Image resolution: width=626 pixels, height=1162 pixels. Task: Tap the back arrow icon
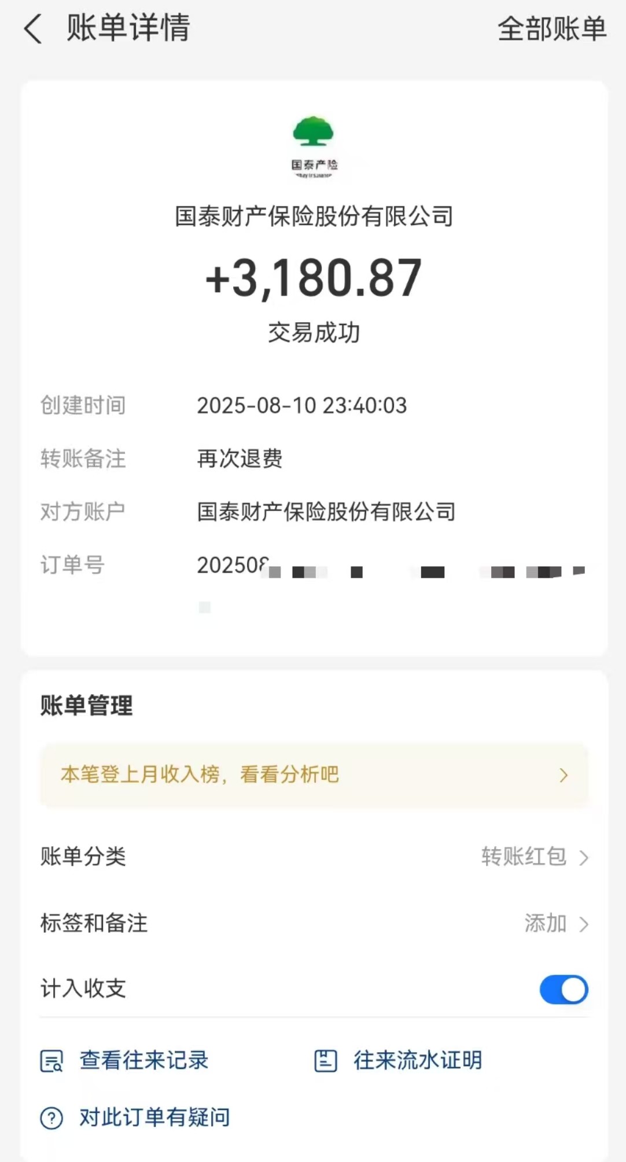[33, 29]
